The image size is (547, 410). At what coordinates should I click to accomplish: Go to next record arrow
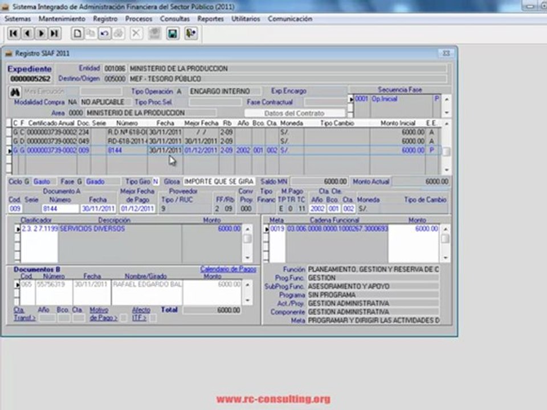click(41, 34)
